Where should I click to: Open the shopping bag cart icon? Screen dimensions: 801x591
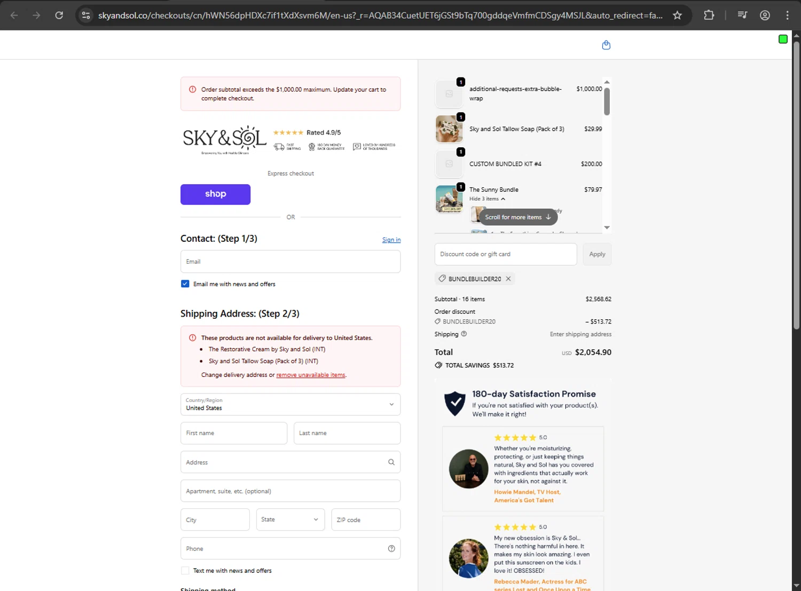point(606,45)
